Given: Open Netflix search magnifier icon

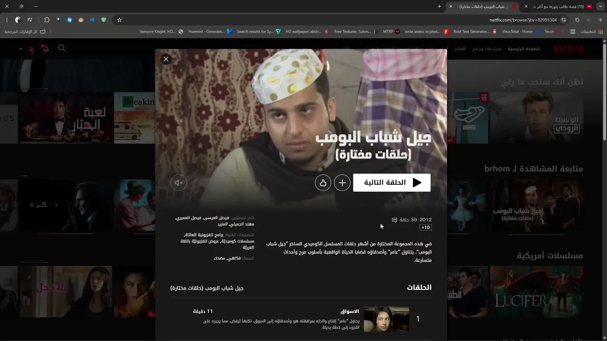Looking at the screenshot, I should click(62, 48).
